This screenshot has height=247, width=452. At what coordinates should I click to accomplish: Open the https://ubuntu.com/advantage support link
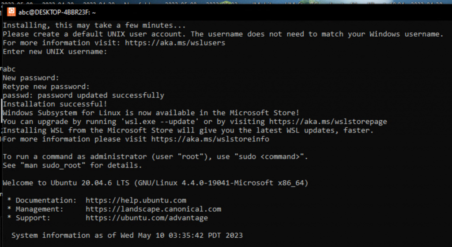coord(147,218)
